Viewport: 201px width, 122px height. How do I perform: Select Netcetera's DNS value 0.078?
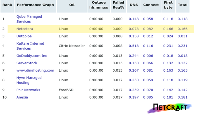click(x=134, y=29)
